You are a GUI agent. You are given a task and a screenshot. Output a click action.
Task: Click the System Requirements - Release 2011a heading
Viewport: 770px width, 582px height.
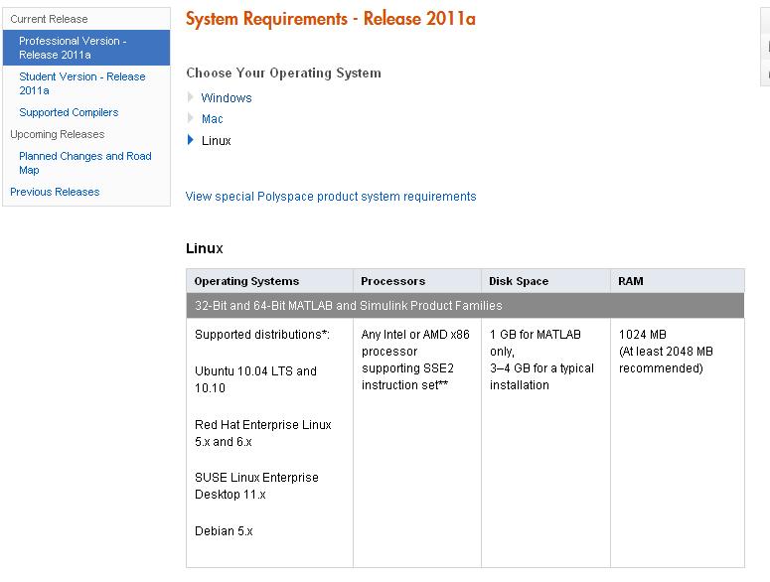330,19
